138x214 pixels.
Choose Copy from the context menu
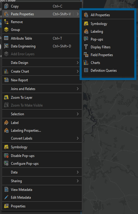pos(42,6)
